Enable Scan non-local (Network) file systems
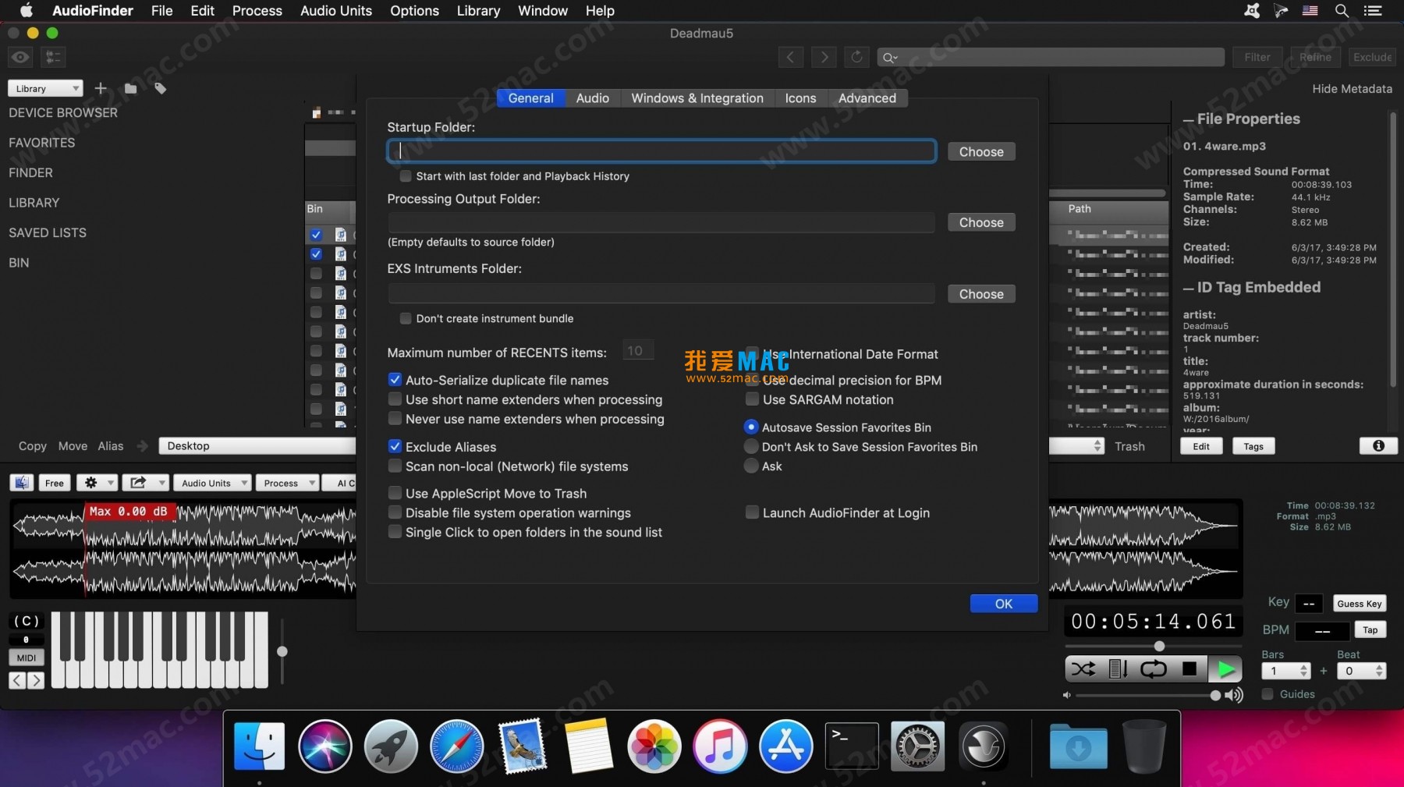 (395, 466)
